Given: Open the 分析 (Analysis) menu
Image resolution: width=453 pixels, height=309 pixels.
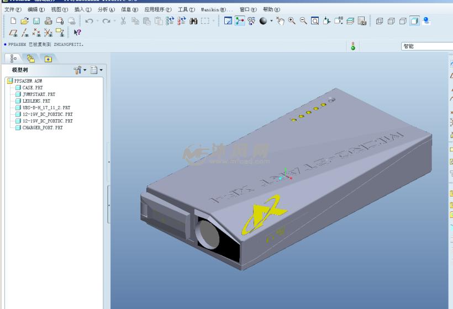Looking at the screenshot, I should coord(106,9).
